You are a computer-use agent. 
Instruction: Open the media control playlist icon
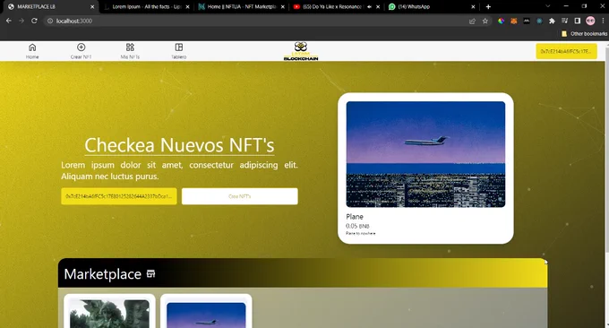pyautogui.click(x=565, y=21)
